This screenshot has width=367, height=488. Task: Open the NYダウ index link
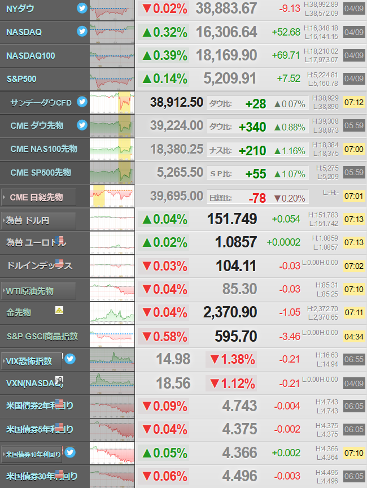click(20, 8)
